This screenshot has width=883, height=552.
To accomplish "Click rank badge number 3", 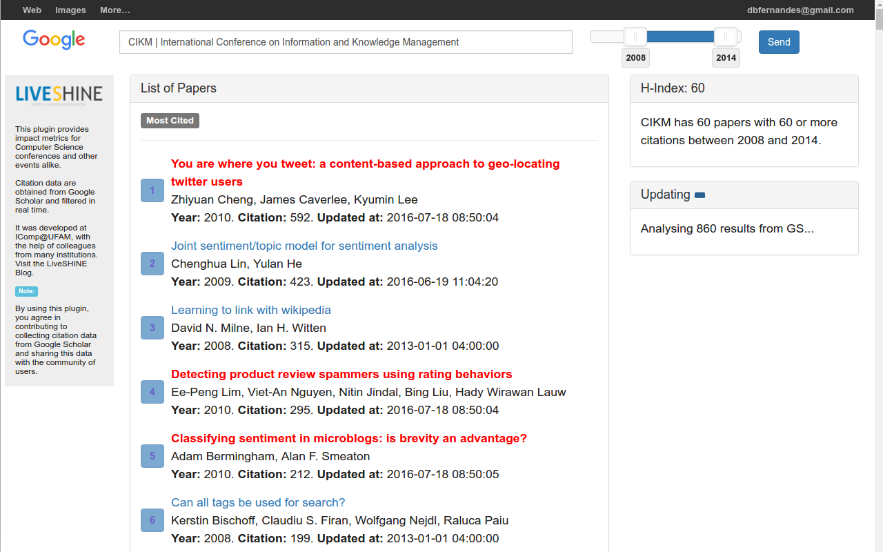I will coord(152,328).
